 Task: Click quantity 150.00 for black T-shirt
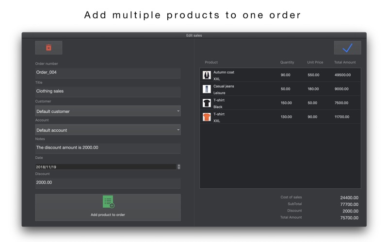click(286, 103)
